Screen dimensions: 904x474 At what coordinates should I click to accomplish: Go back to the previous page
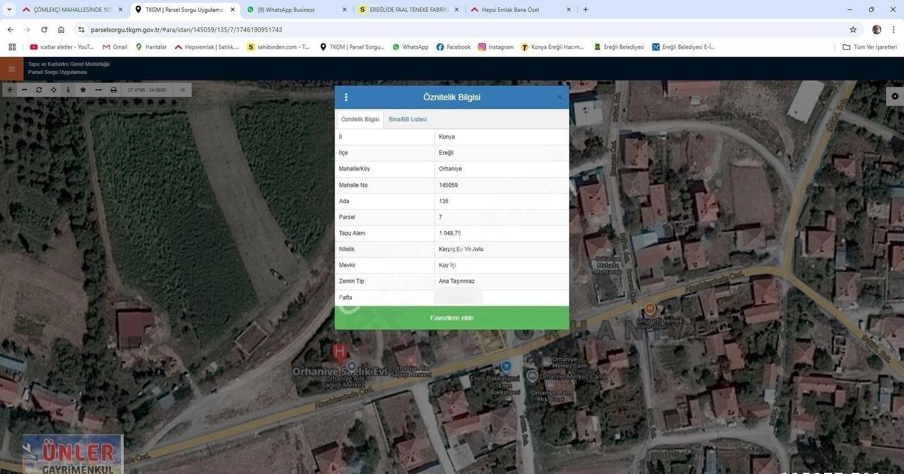tap(10, 29)
